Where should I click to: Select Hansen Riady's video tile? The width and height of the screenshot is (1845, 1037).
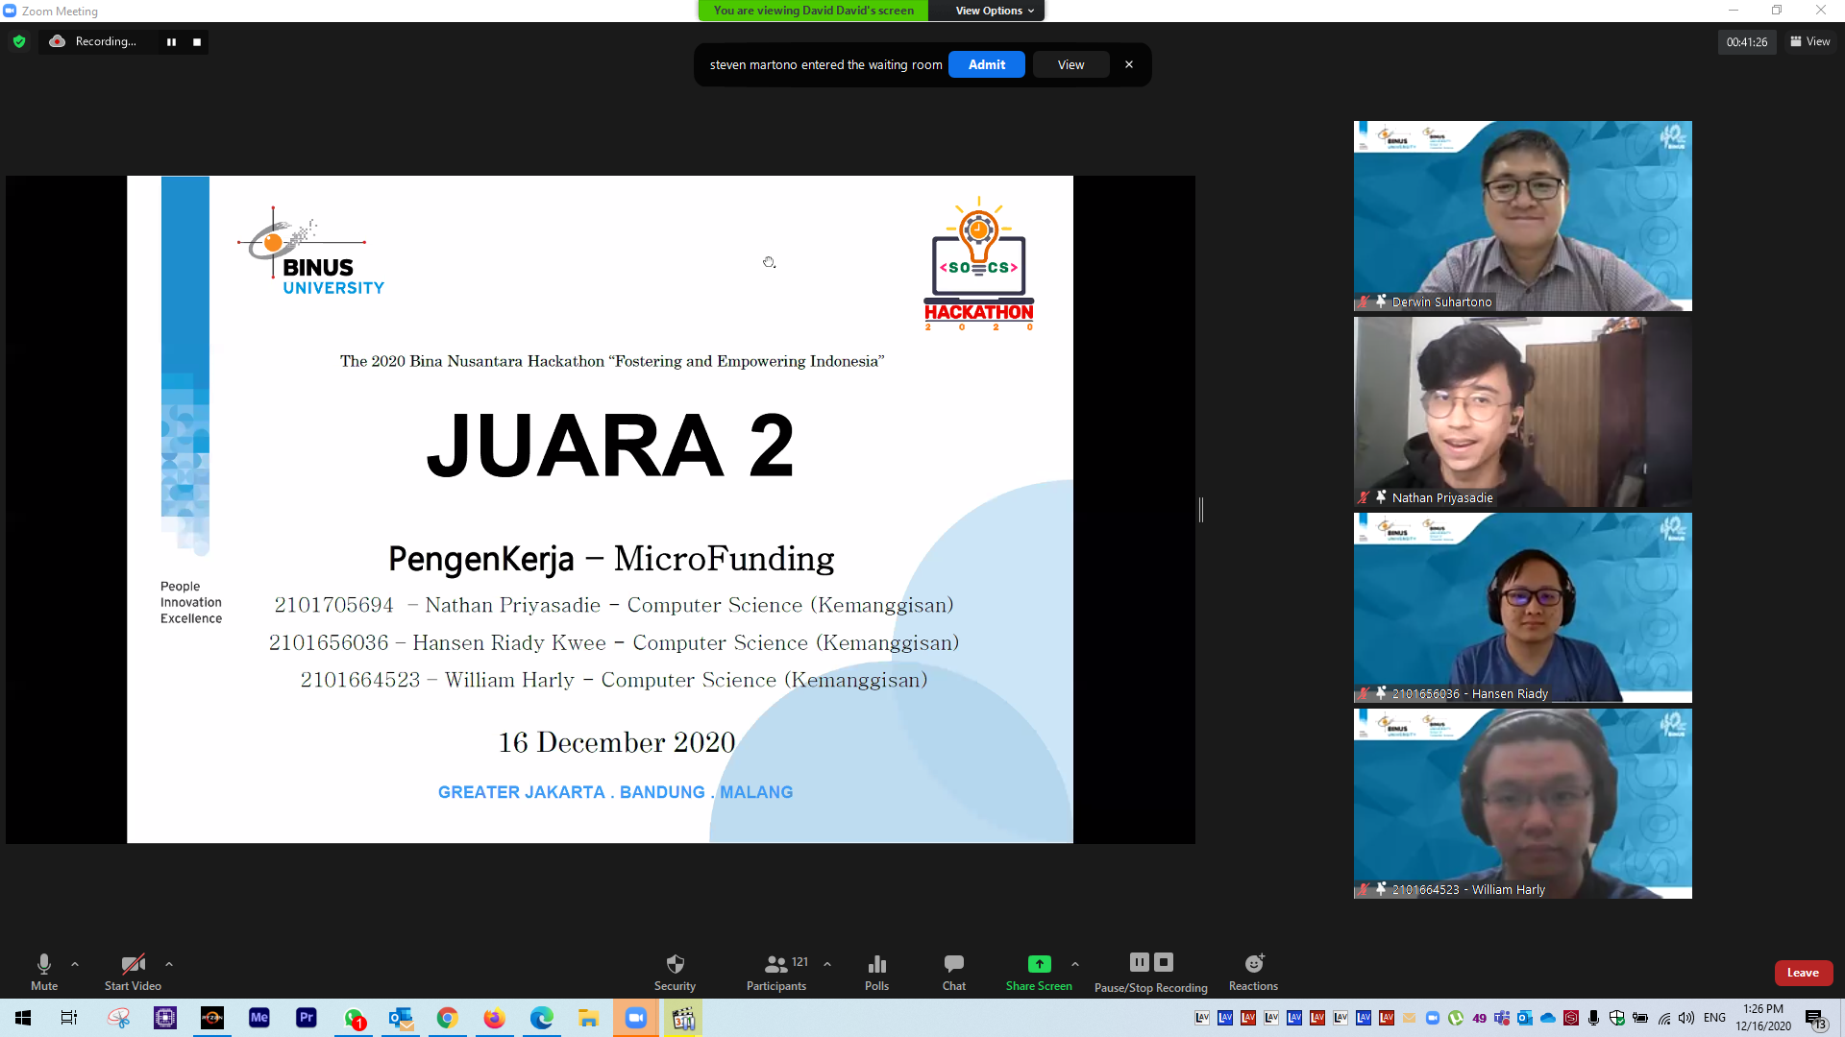[1522, 608]
